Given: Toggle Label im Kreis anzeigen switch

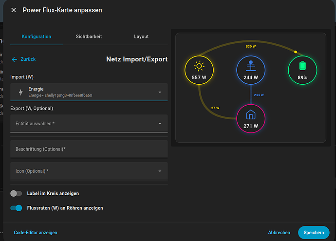Looking at the screenshot, I should coord(16,193).
